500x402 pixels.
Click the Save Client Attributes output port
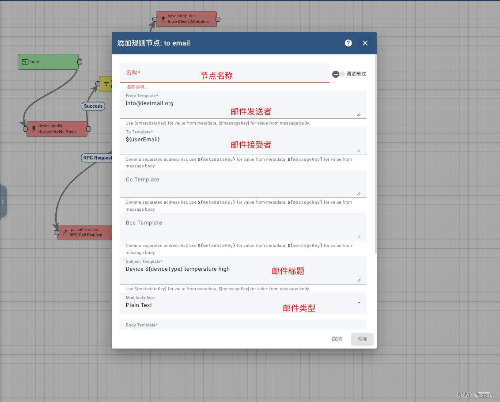[x=218, y=19]
